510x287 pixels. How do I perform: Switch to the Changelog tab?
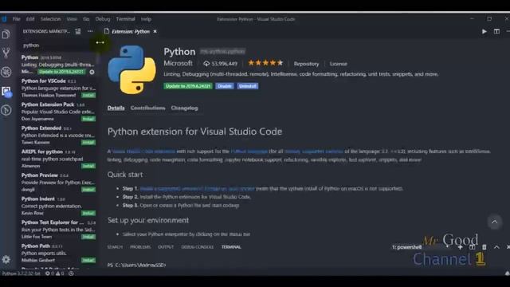pyautogui.click(x=184, y=108)
